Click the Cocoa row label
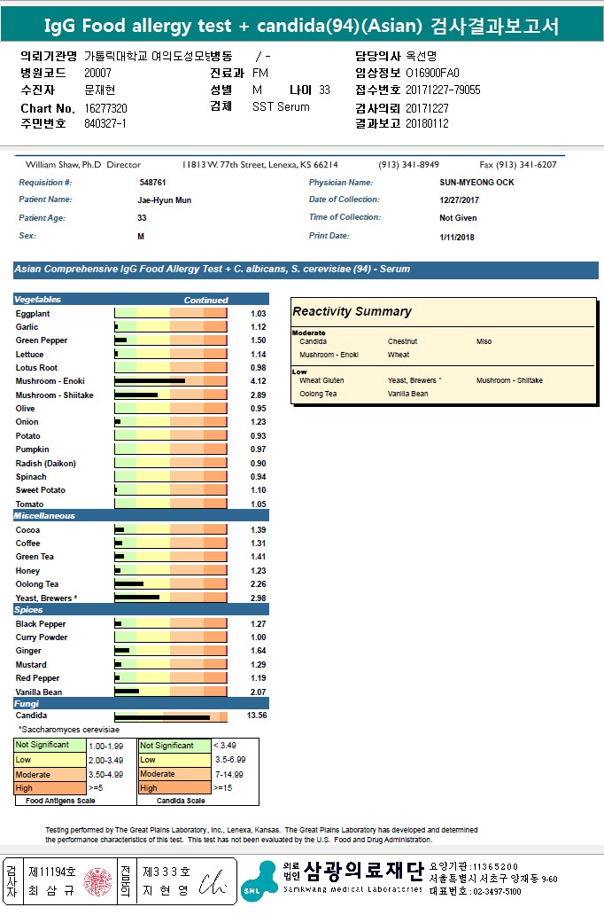Viewport: 604px width, 915px height. [28, 530]
